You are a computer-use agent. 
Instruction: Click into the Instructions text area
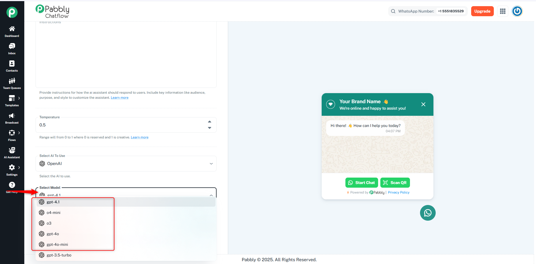pos(126,55)
